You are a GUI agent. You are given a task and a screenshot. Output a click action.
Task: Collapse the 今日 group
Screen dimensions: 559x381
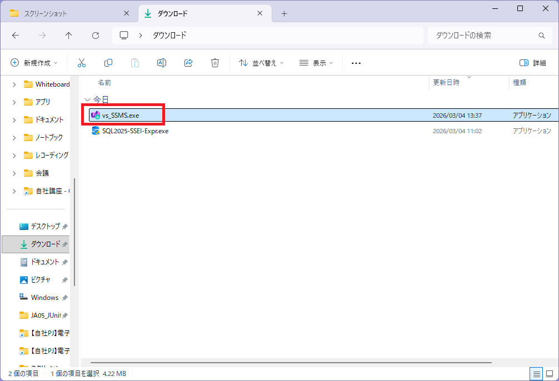pyautogui.click(x=87, y=99)
